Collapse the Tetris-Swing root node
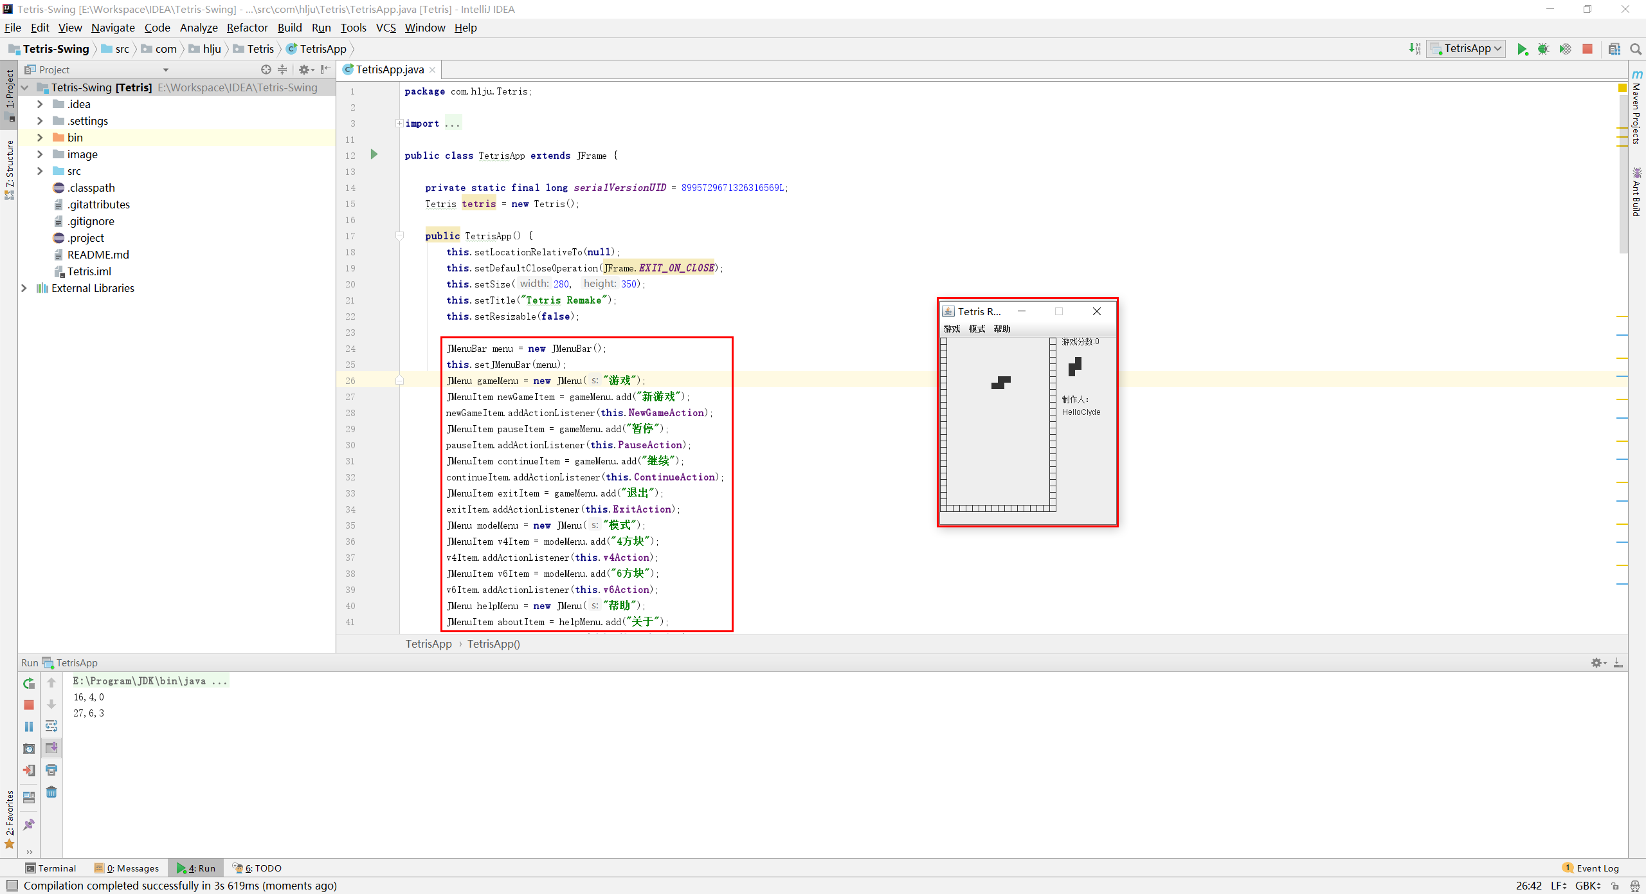The image size is (1646, 894). pos(24,87)
